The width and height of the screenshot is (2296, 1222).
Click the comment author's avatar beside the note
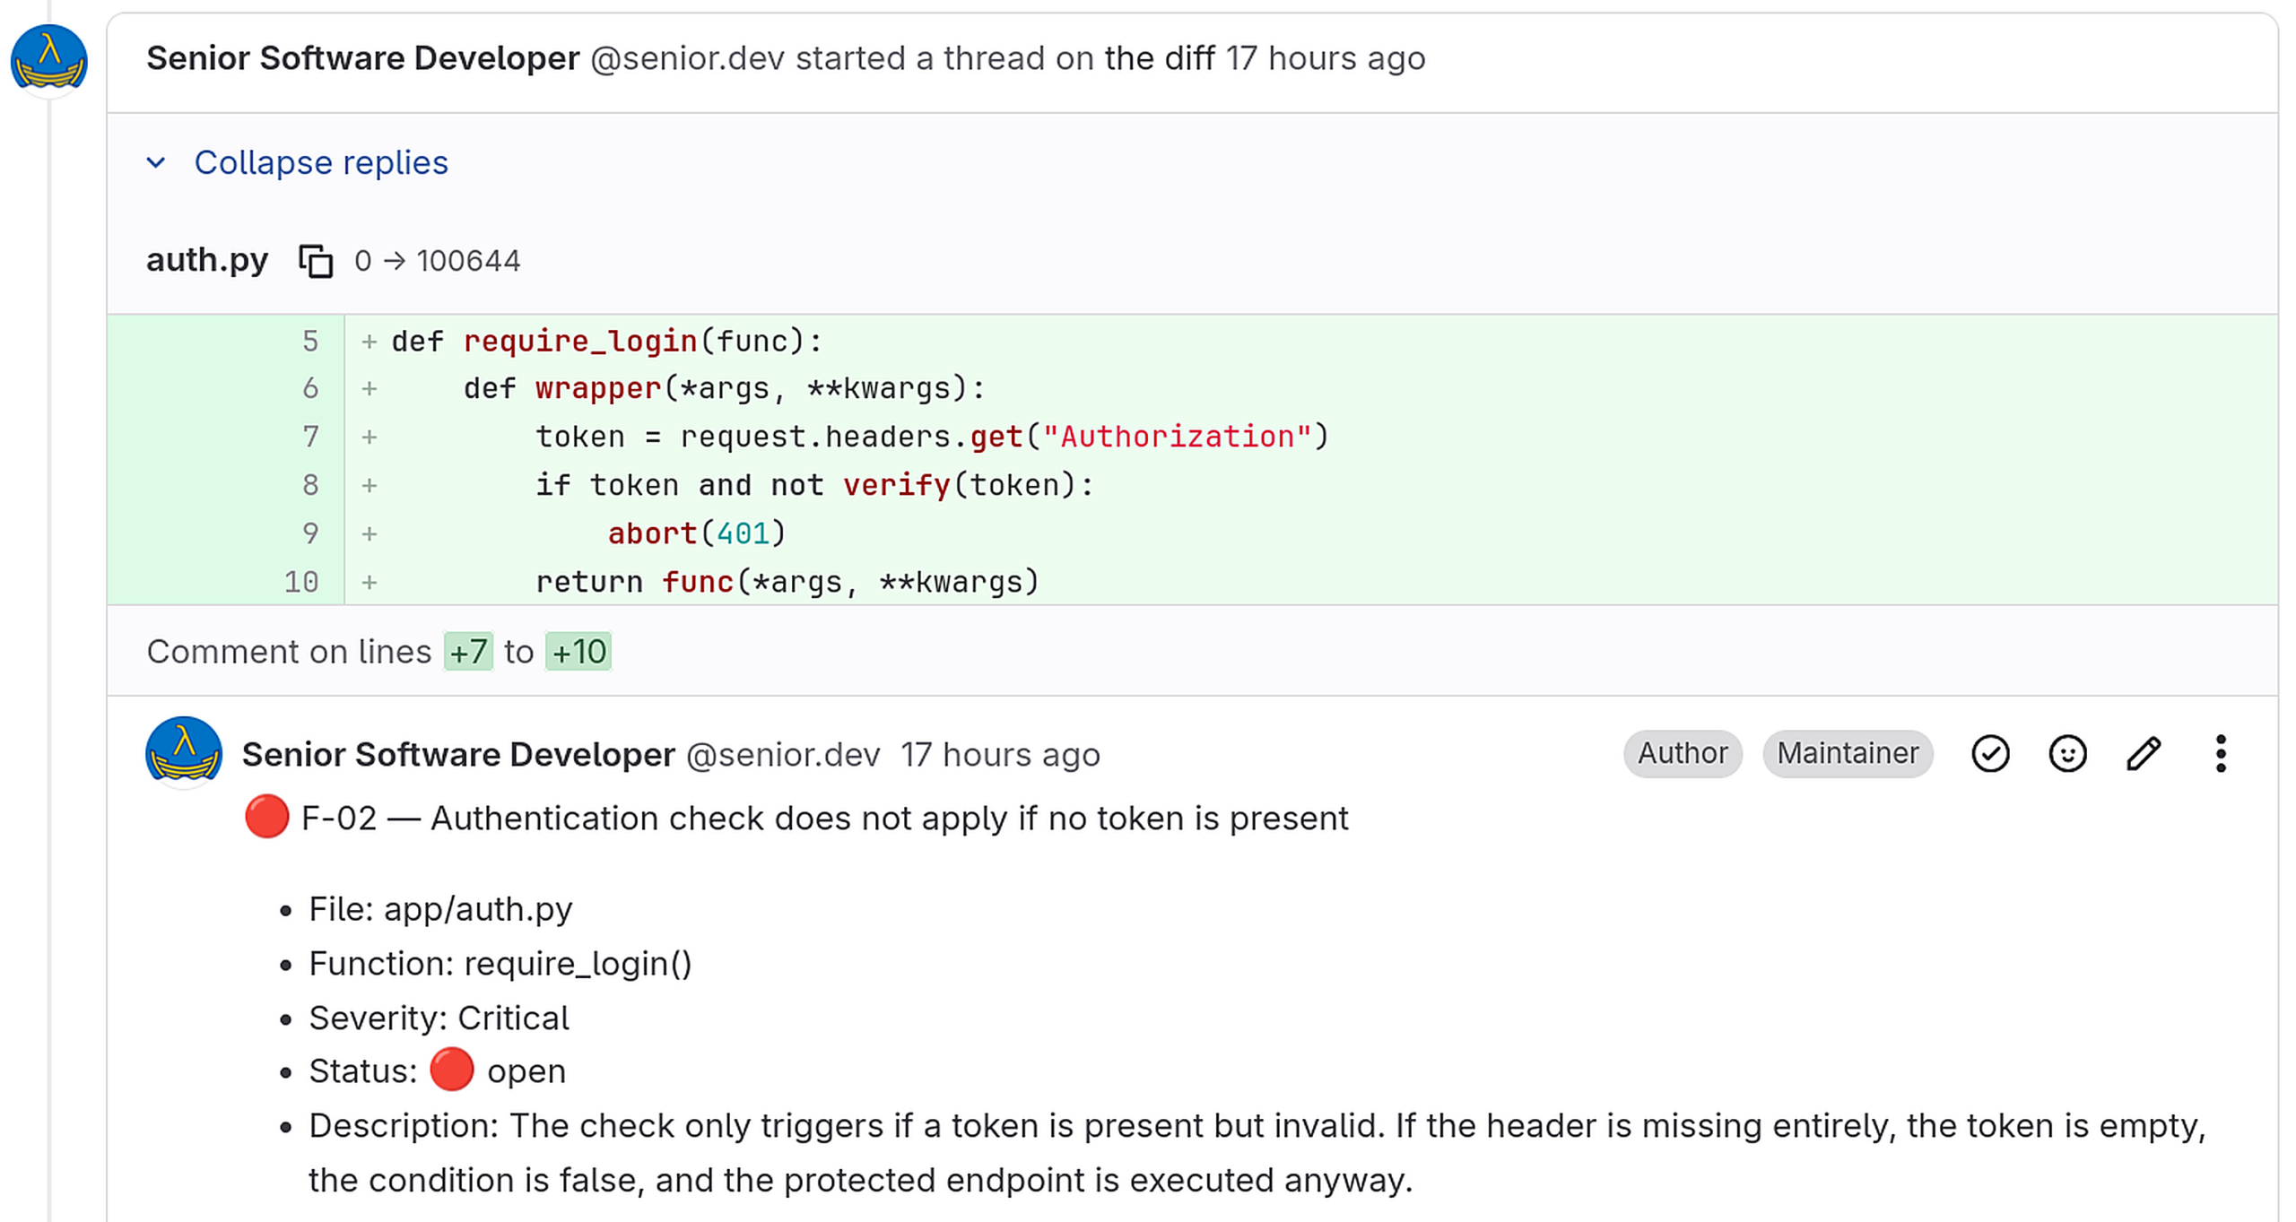183,753
